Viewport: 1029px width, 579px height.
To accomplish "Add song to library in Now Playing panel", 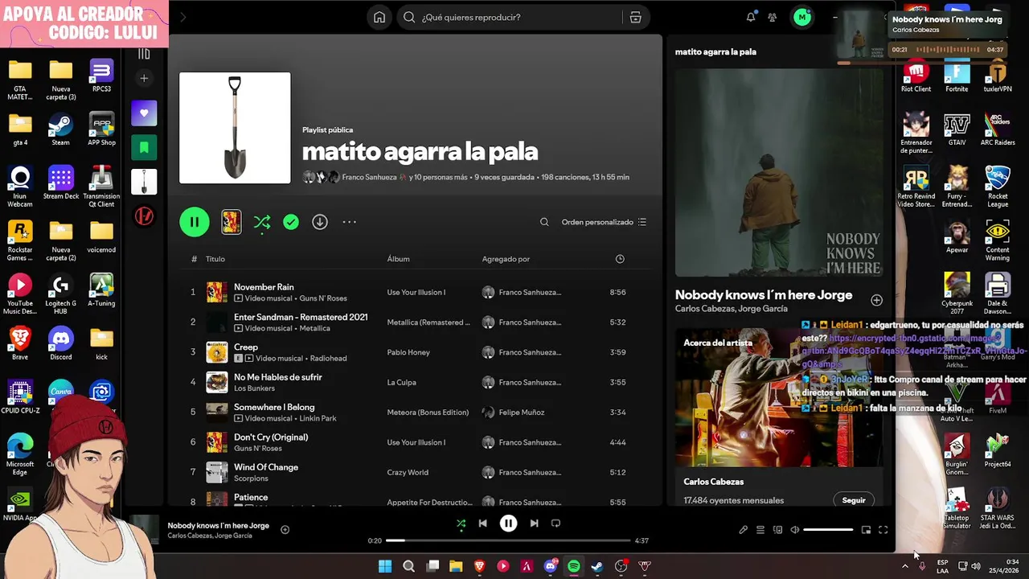I will click(x=876, y=300).
